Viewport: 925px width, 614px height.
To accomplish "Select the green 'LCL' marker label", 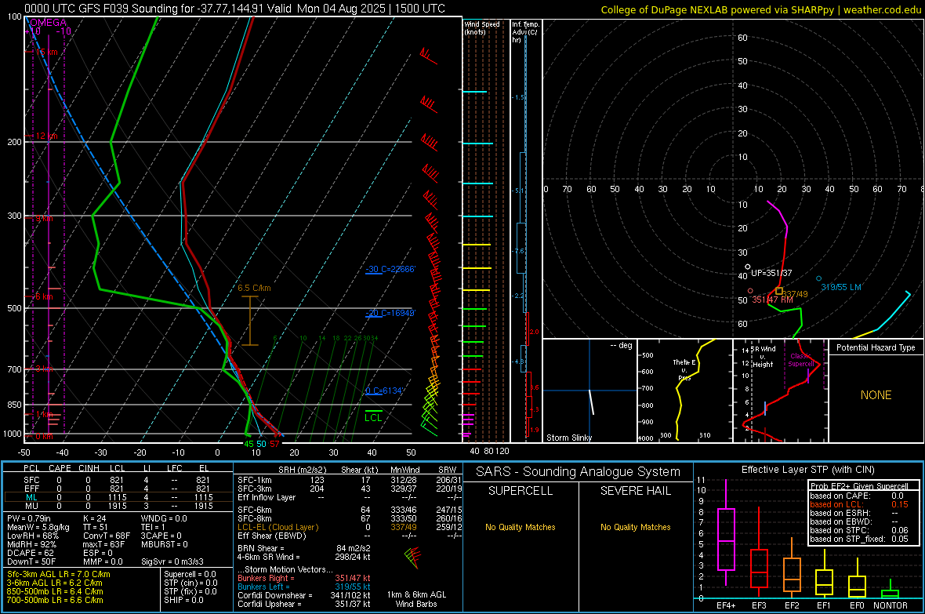I will coord(373,418).
